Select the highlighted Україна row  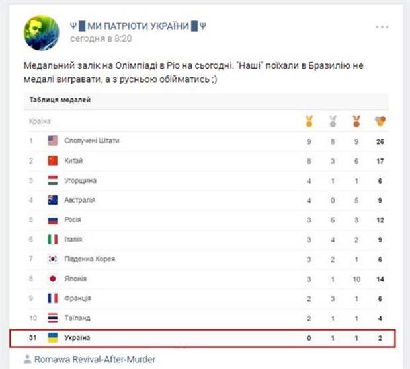[x=202, y=338]
